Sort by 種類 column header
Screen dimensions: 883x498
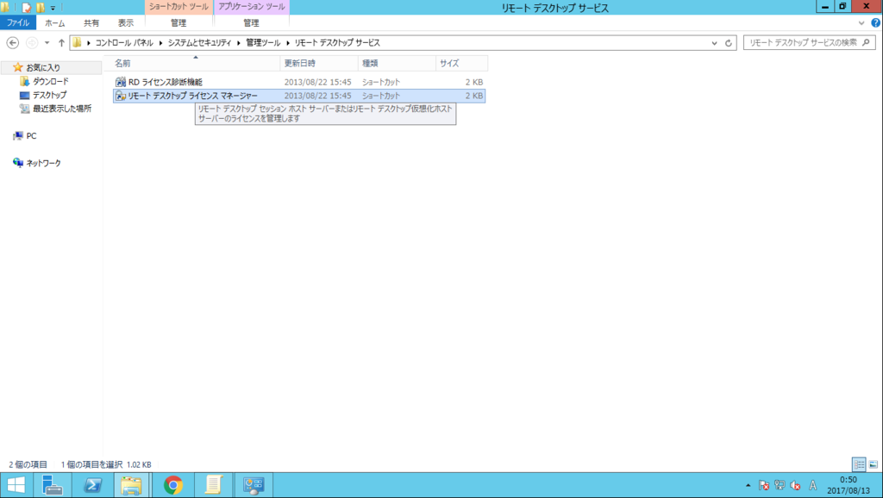click(397, 64)
